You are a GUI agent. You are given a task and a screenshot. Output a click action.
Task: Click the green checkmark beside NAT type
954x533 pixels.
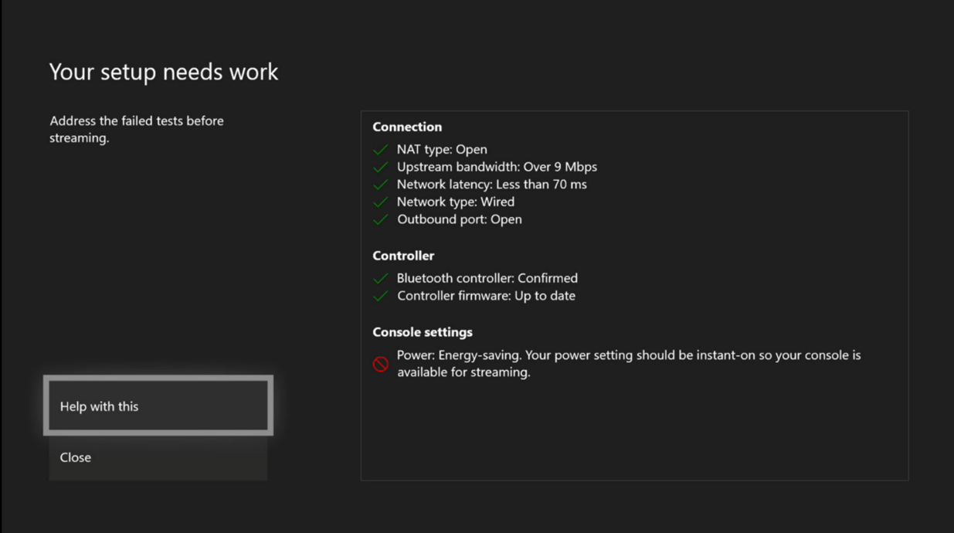(x=380, y=149)
